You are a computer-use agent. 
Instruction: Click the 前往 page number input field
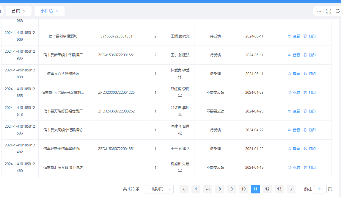(320, 189)
